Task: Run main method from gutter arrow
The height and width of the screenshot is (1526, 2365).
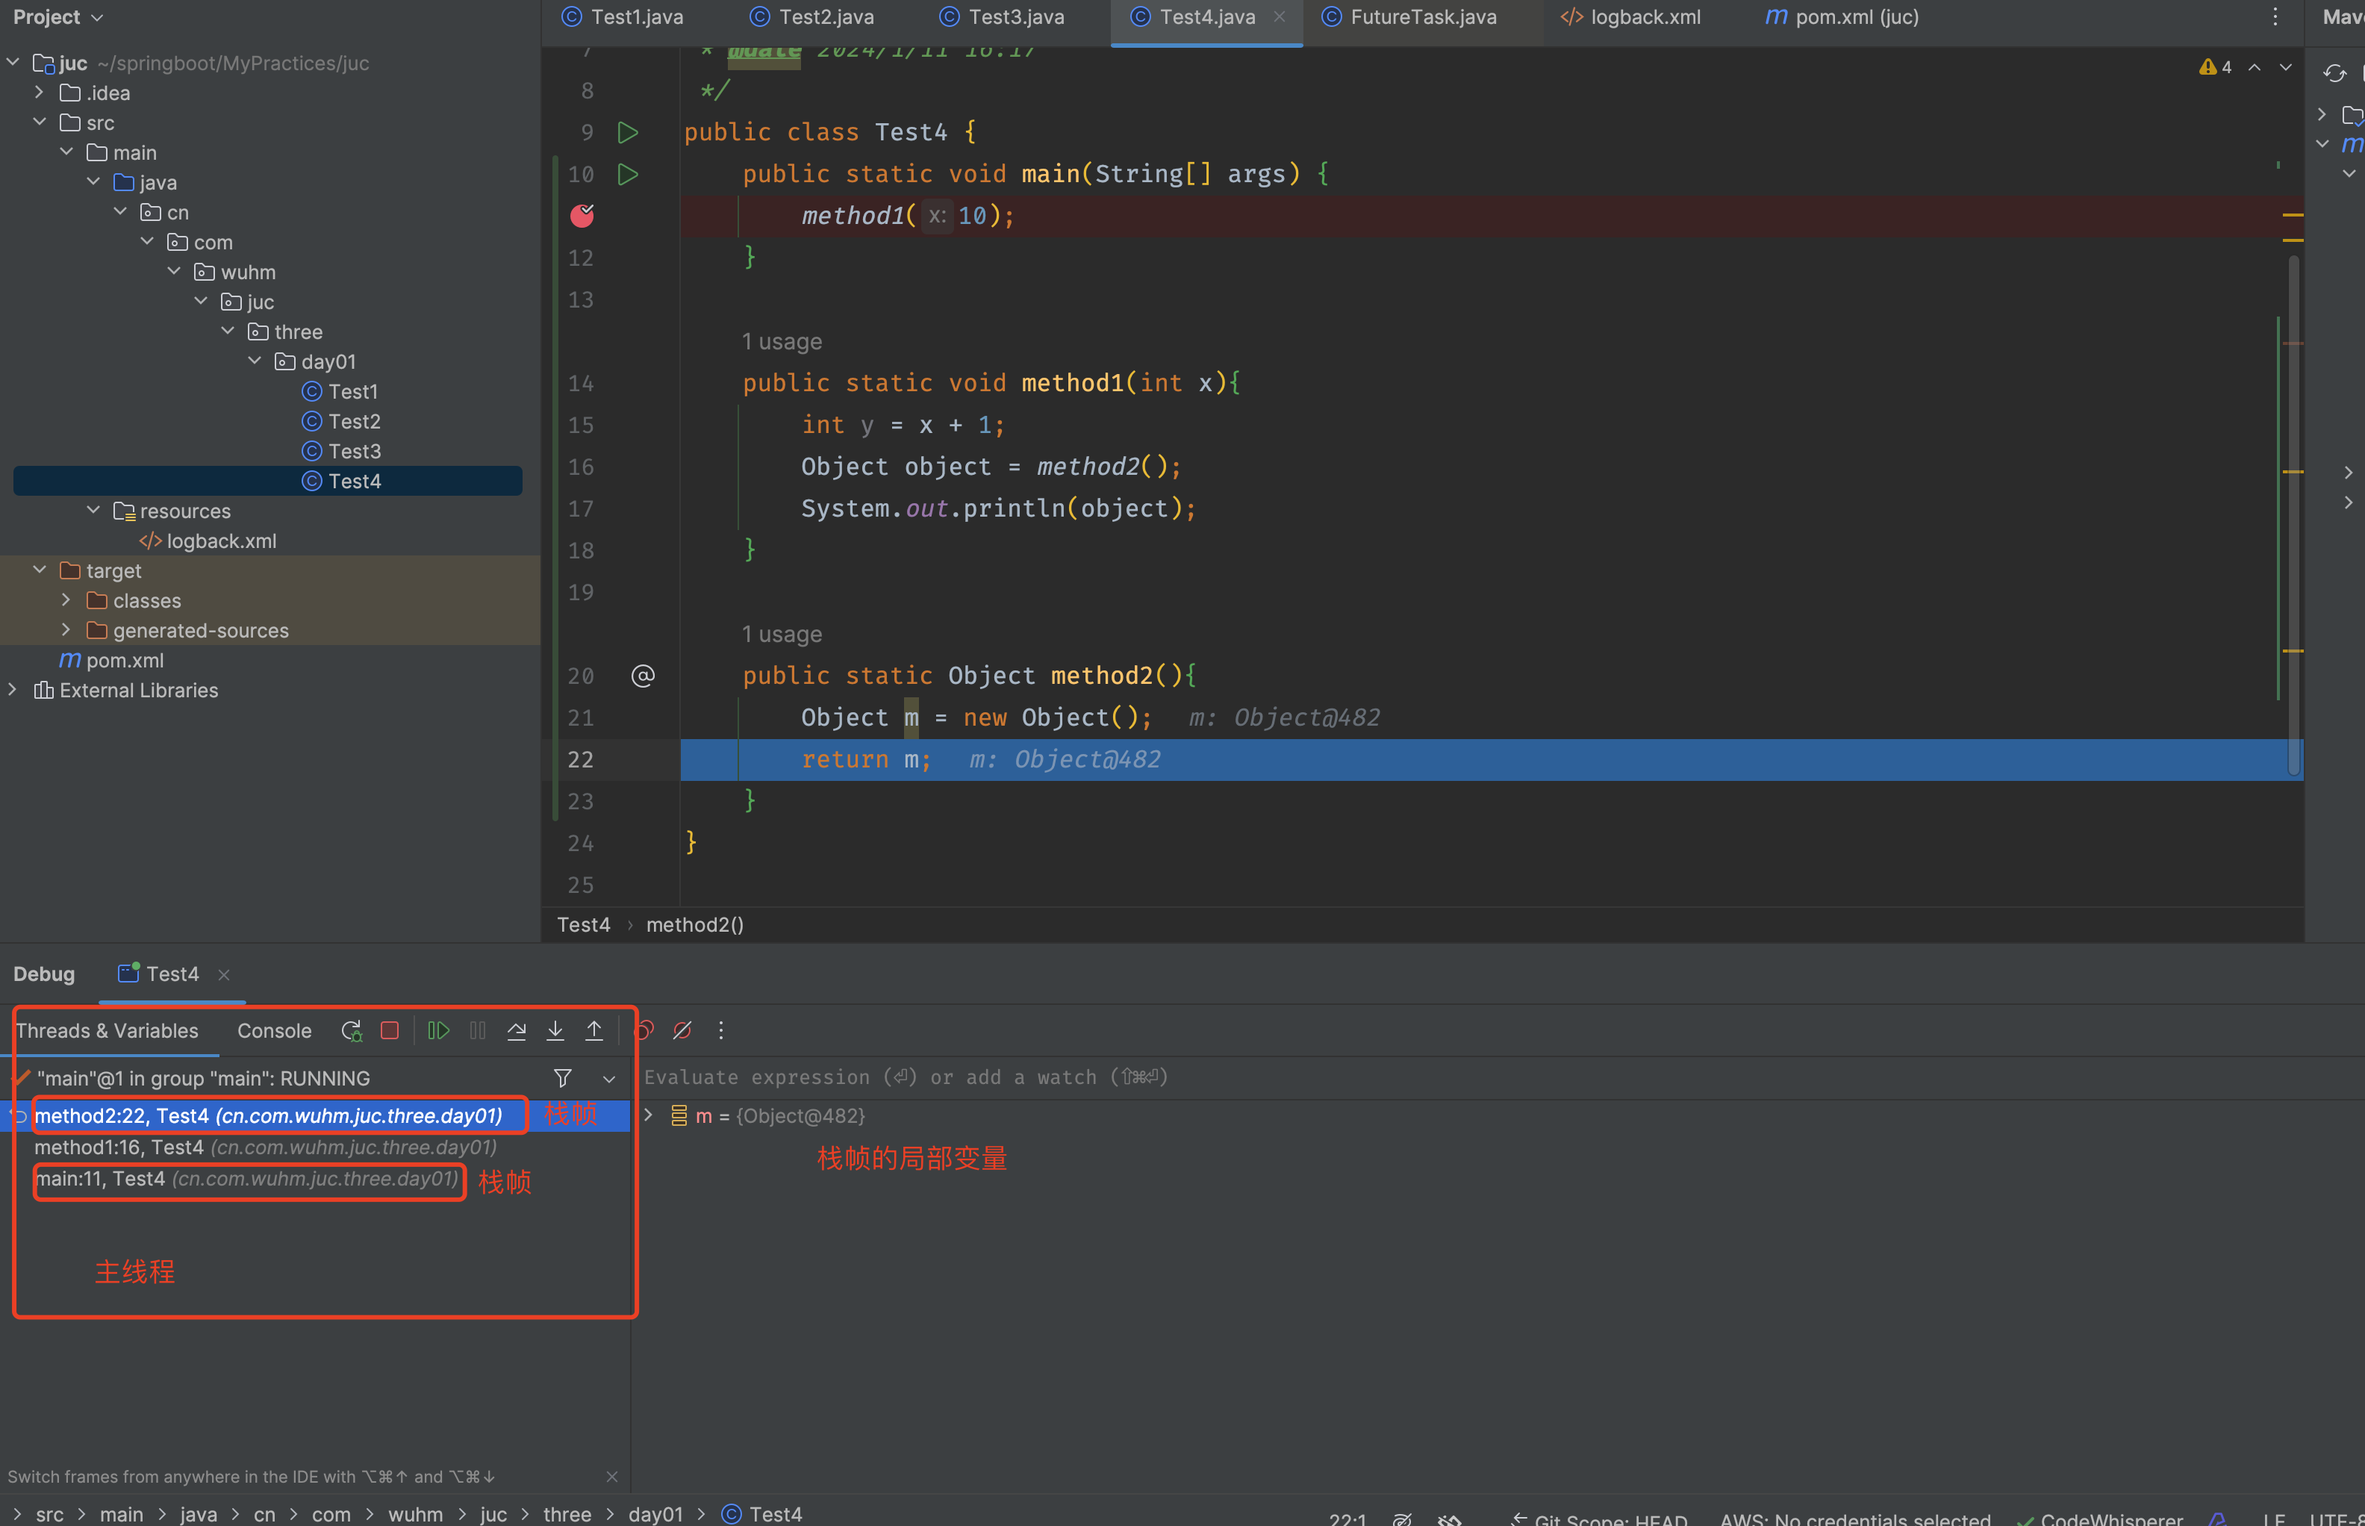Action: point(627,175)
